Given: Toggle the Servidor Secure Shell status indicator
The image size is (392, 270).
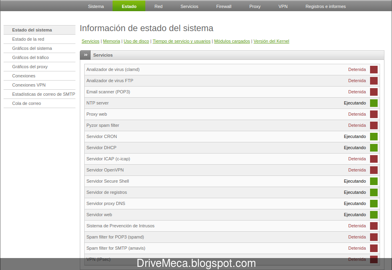Looking at the screenshot, I should coord(374,181).
